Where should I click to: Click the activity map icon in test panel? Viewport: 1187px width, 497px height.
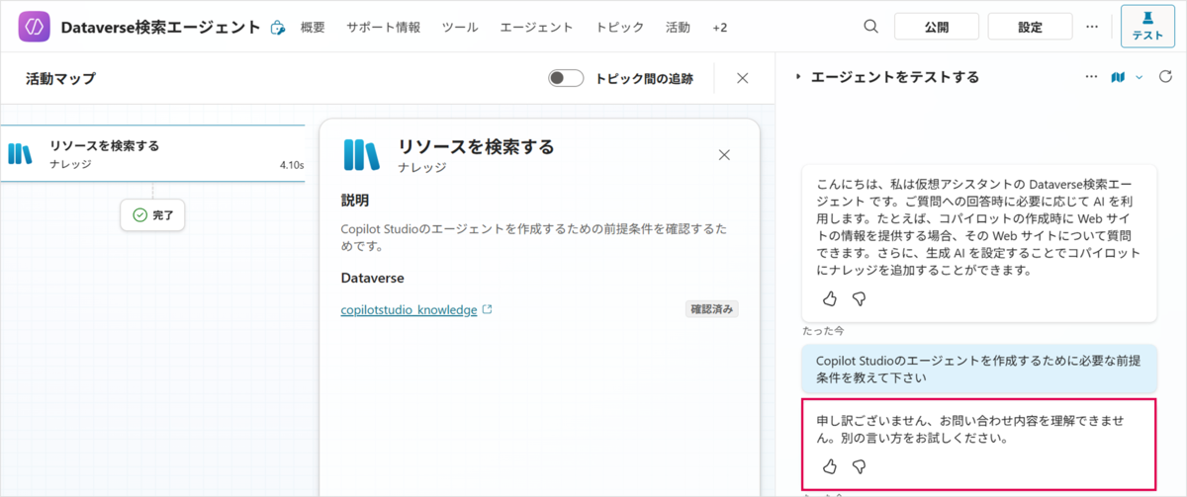[x=1119, y=77]
